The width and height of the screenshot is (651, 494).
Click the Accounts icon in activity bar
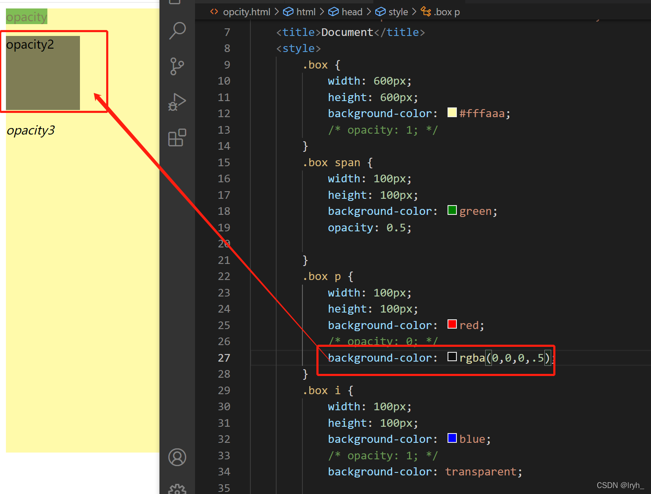[x=177, y=457]
